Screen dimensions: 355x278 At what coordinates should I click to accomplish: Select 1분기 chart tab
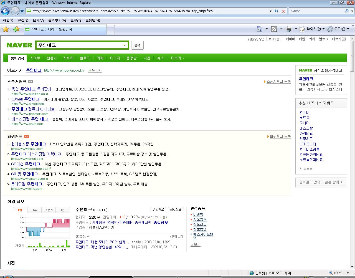pos(49,210)
